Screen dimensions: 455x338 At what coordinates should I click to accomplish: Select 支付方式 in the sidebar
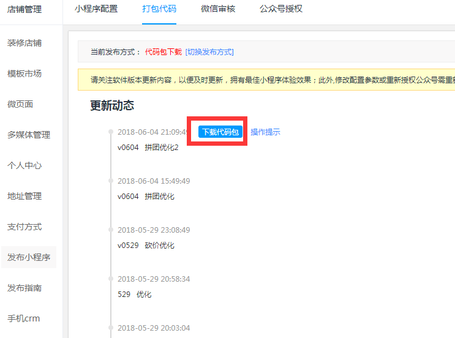point(24,227)
